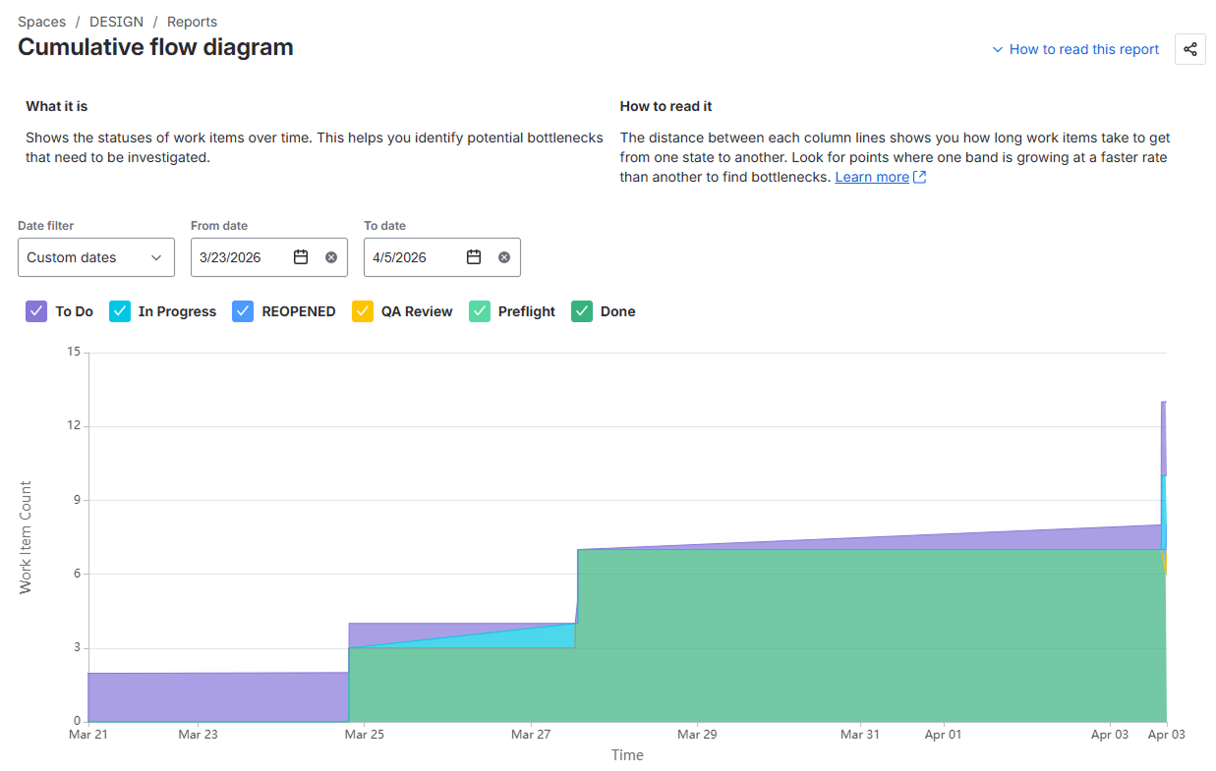Expand How to read this report
Screen dimensions: 1216x771
coord(1075,49)
